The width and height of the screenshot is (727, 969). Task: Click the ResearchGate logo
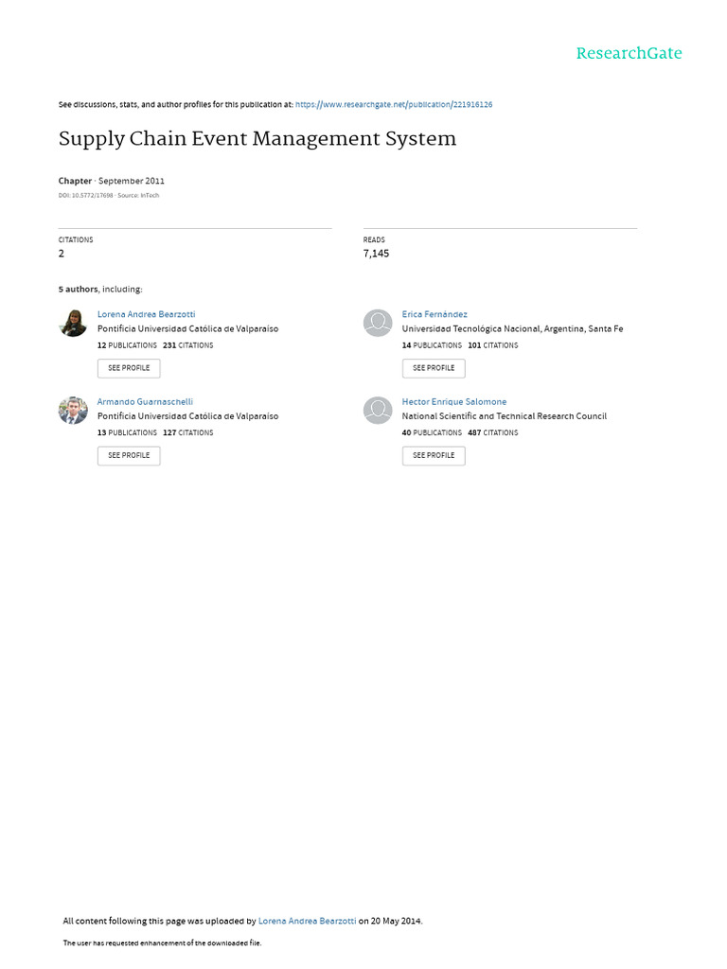click(x=629, y=53)
